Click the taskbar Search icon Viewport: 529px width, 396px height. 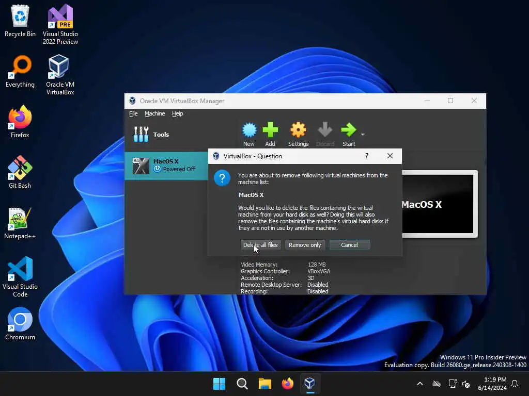(x=242, y=384)
